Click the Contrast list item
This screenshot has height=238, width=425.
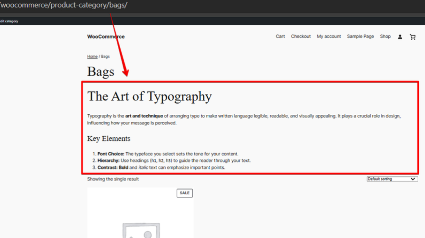161,168
